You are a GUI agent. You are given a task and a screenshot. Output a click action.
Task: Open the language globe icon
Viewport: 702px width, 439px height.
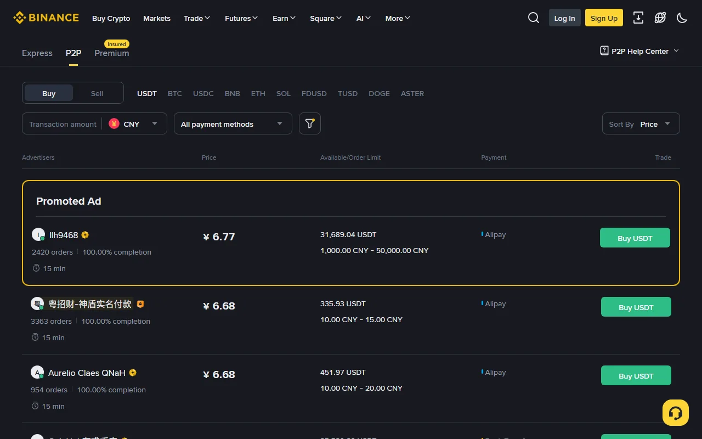[x=660, y=18]
